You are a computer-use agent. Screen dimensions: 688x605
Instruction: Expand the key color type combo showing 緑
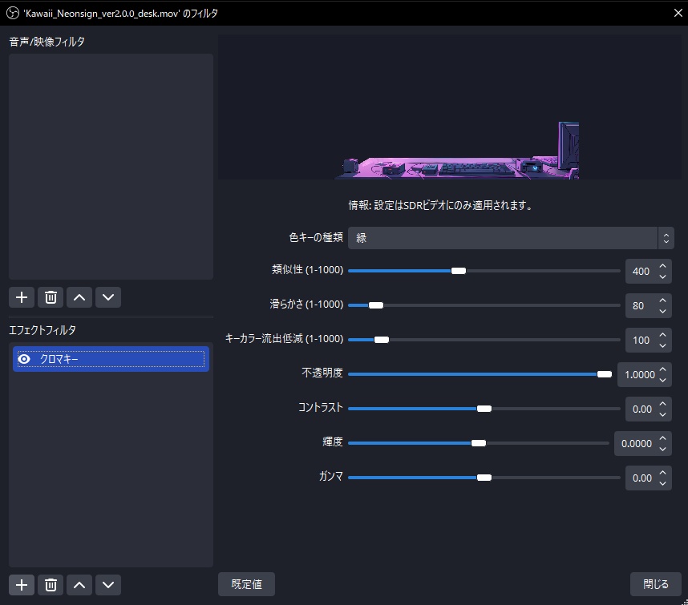[x=666, y=238]
